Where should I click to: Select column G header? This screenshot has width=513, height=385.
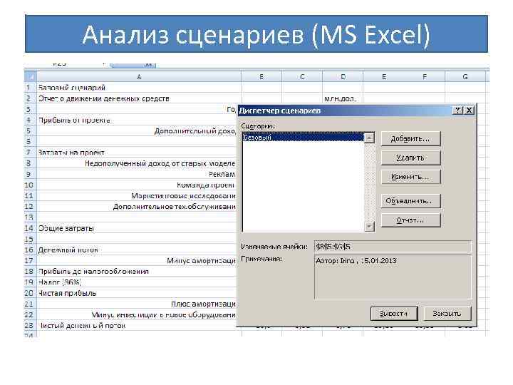(465, 77)
